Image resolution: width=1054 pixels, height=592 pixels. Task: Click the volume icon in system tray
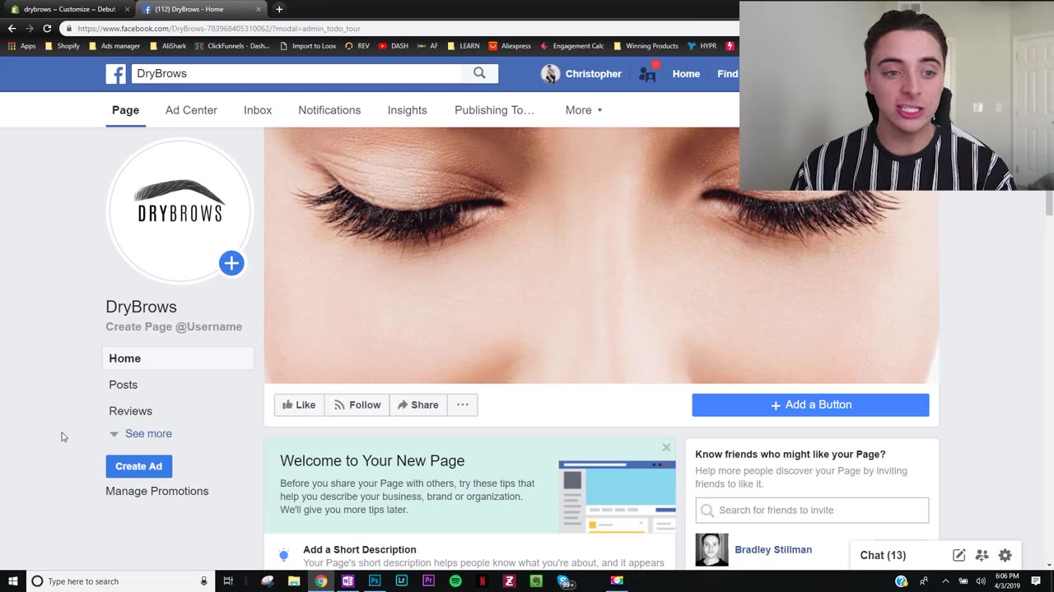coord(981,581)
